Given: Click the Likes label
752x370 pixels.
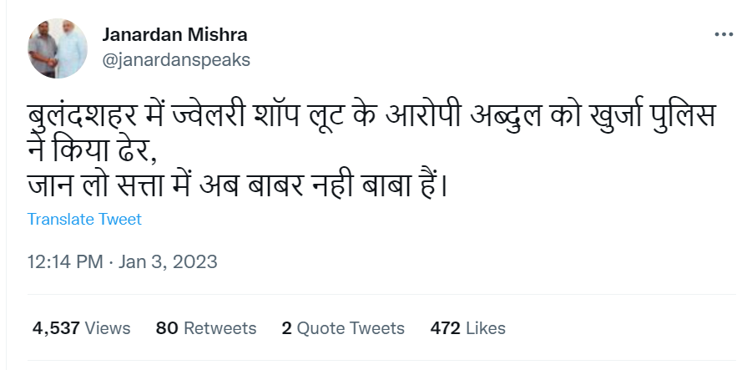Looking at the screenshot, I should point(486,328).
